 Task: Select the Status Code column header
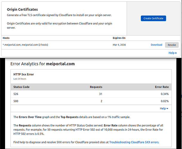(21, 87)
